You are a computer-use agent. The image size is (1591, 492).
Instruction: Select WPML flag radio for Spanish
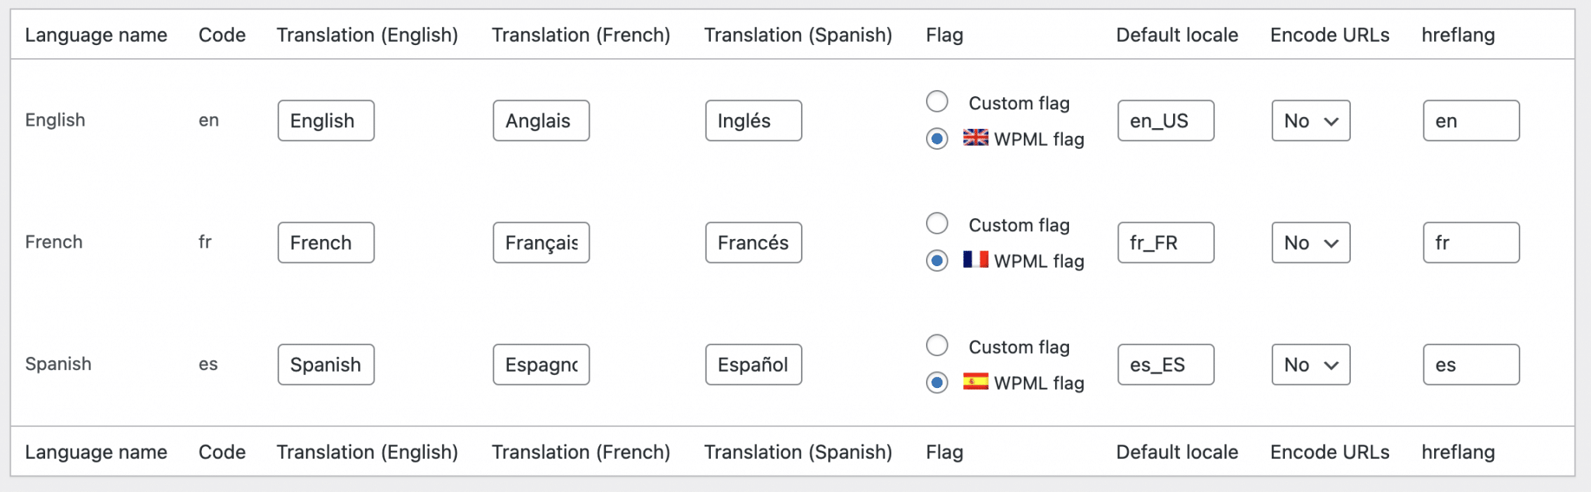tap(937, 383)
